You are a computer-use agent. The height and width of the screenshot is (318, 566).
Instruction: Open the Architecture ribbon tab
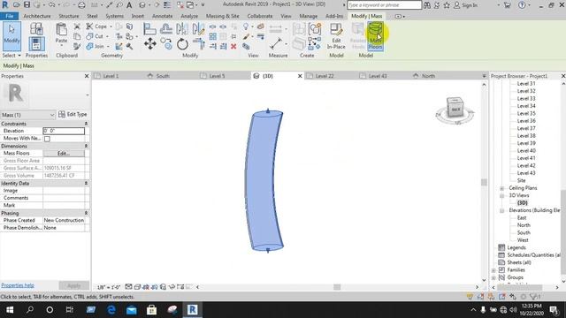[x=37, y=16]
